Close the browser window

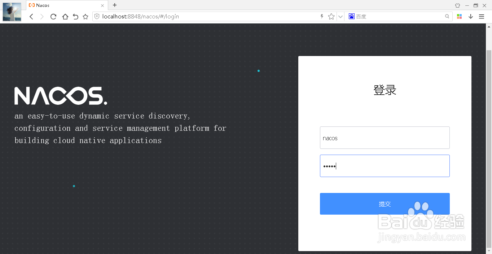pyautogui.click(x=485, y=5)
